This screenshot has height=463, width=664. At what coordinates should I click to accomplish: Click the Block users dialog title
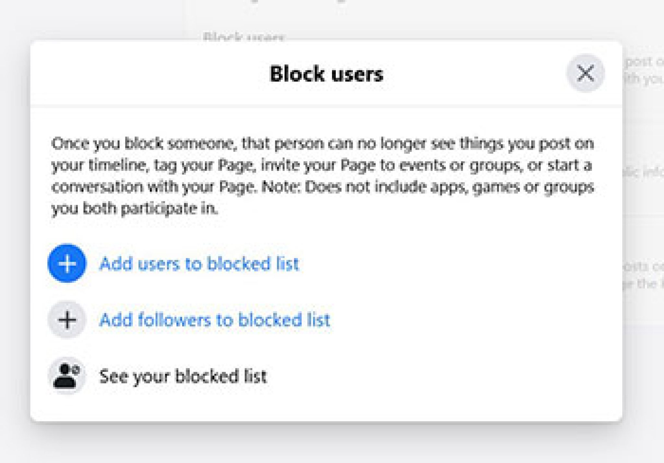pyautogui.click(x=326, y=75)
